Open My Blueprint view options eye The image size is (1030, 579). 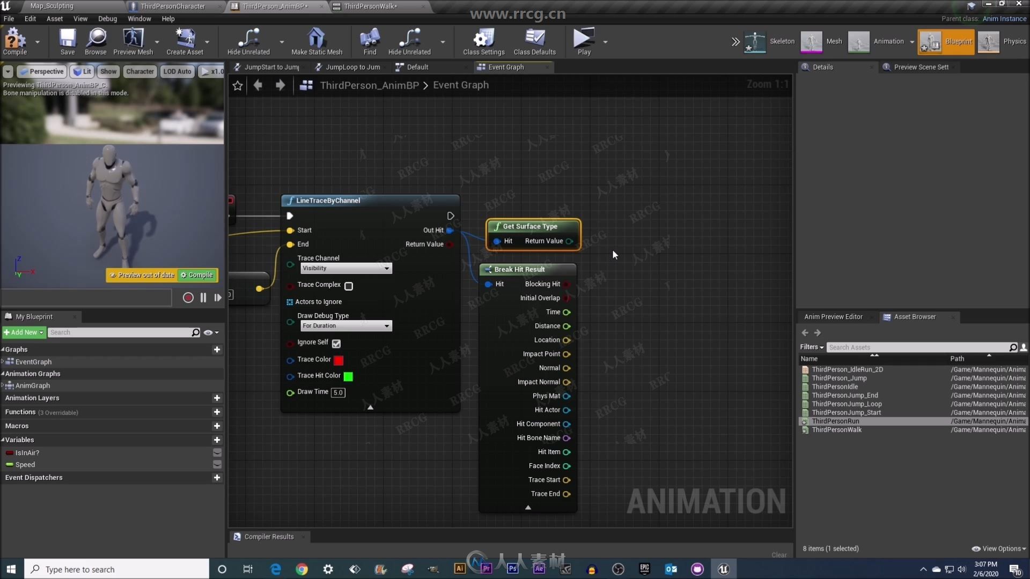[x=211, y=332]
